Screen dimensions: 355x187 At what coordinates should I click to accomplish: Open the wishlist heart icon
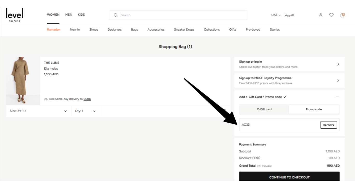click(x=331, y=15)
